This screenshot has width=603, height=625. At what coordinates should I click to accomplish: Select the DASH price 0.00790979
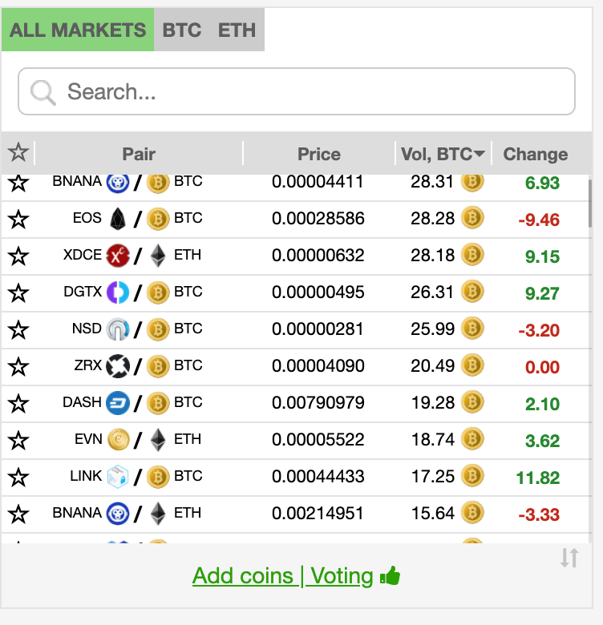318,402
